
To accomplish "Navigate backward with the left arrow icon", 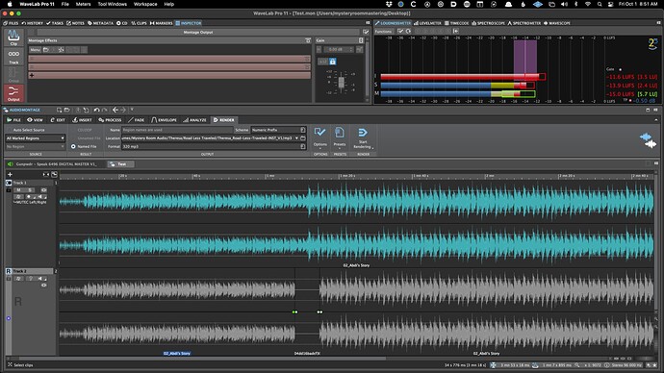I will coord(115,110).
